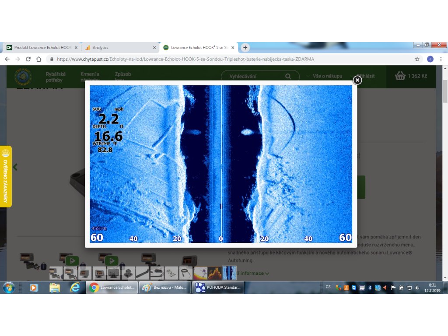The height and width of the screenshot is (336, 448).
Task: Open POHODA from the Windows taskbar
Action: click(218, 287)
